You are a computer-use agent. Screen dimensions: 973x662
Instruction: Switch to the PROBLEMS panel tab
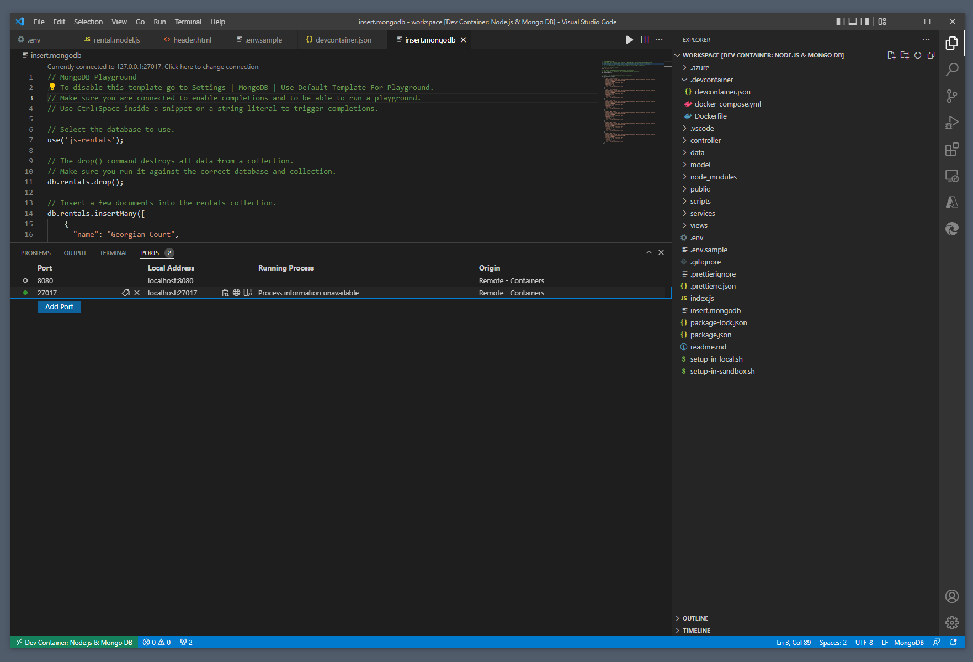pyautogui.click(x=35, y=252)
